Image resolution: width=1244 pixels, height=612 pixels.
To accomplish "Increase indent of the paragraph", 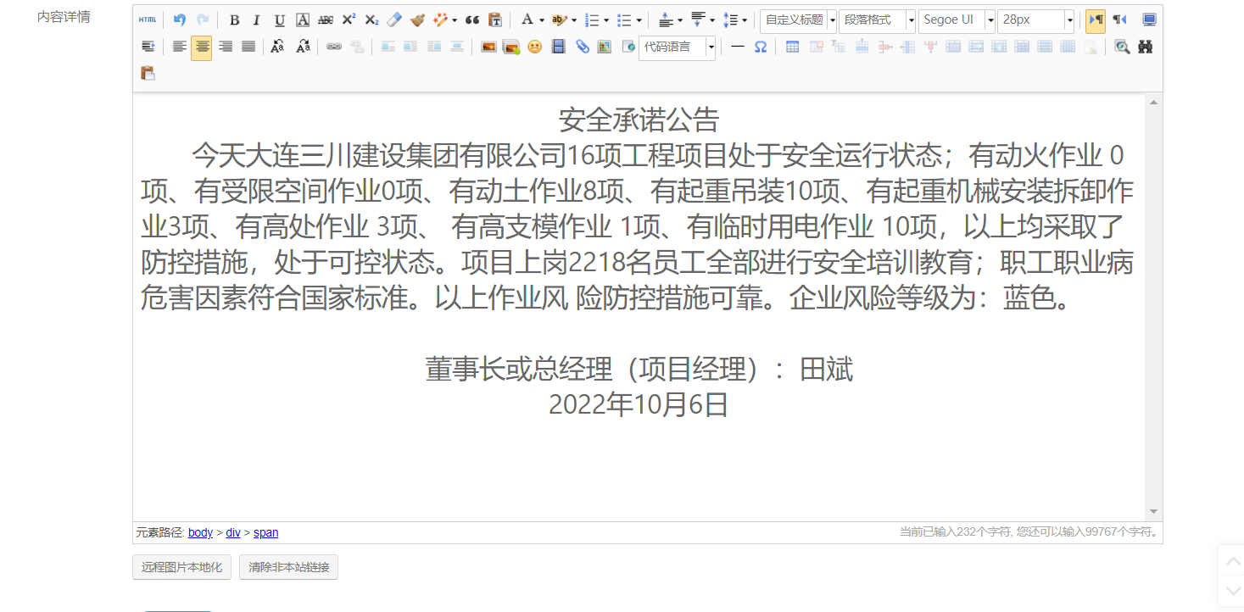I will 148,47.
